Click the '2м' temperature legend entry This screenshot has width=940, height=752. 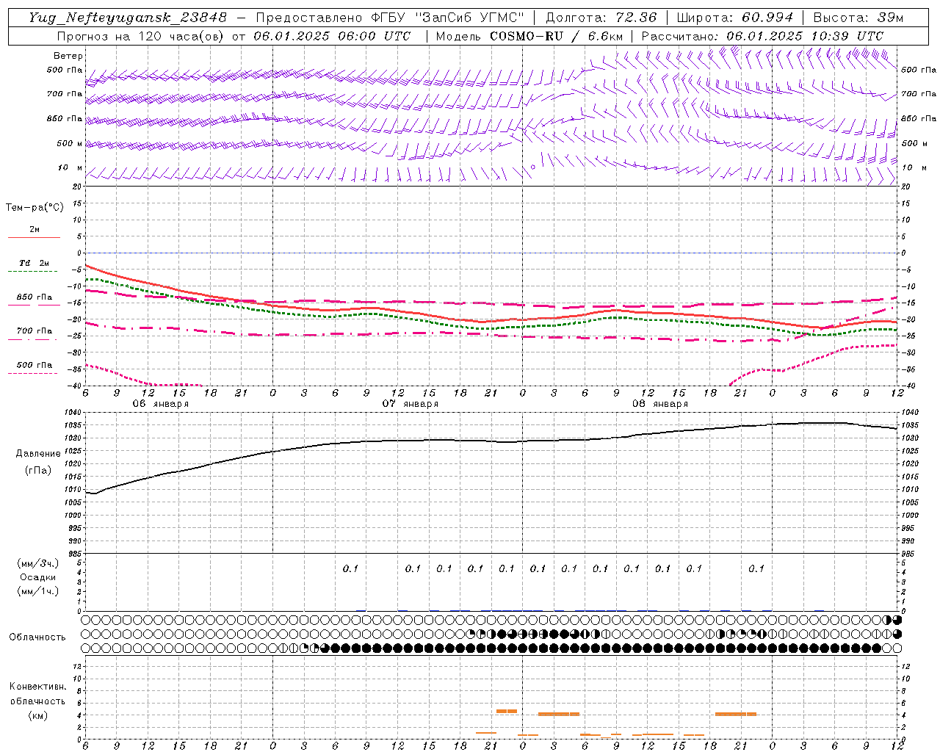pyautogui.click(x=35, y=230)
